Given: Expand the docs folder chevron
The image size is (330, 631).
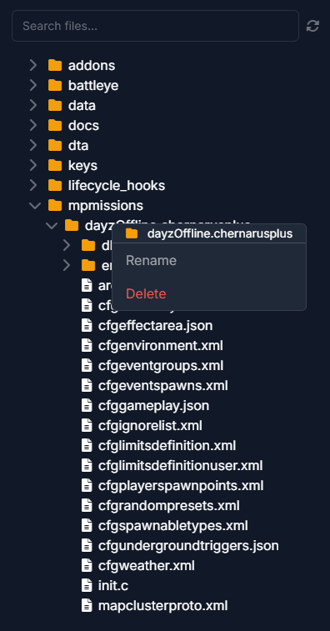Looking at the screenshot, I should coord(33,125).
